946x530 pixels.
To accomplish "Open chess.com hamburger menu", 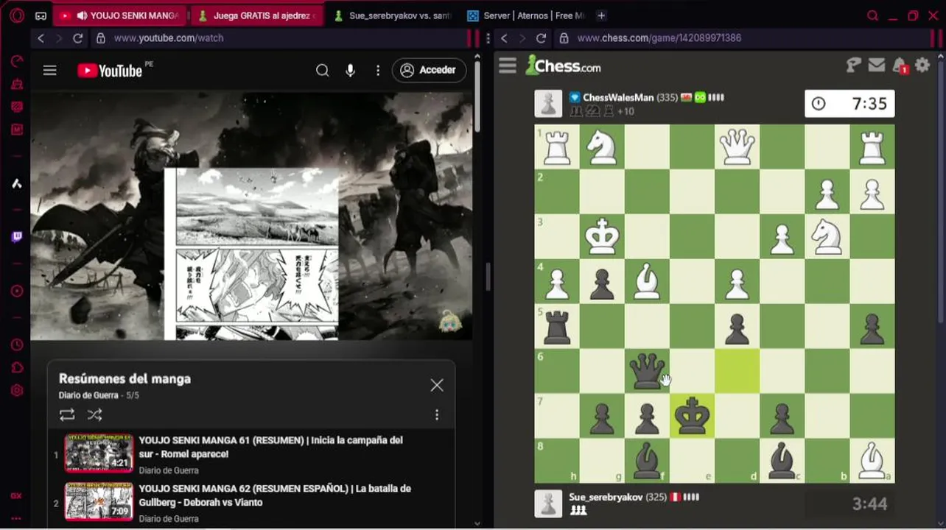I will 508,66.
